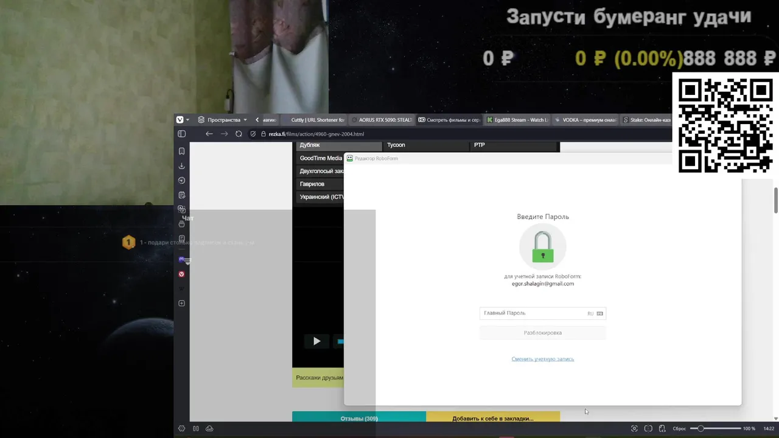Switch to the AORUS RTX 5090 tab
Image resolution: width=779 pixels, height=438 pixels.
click(382, 120)
